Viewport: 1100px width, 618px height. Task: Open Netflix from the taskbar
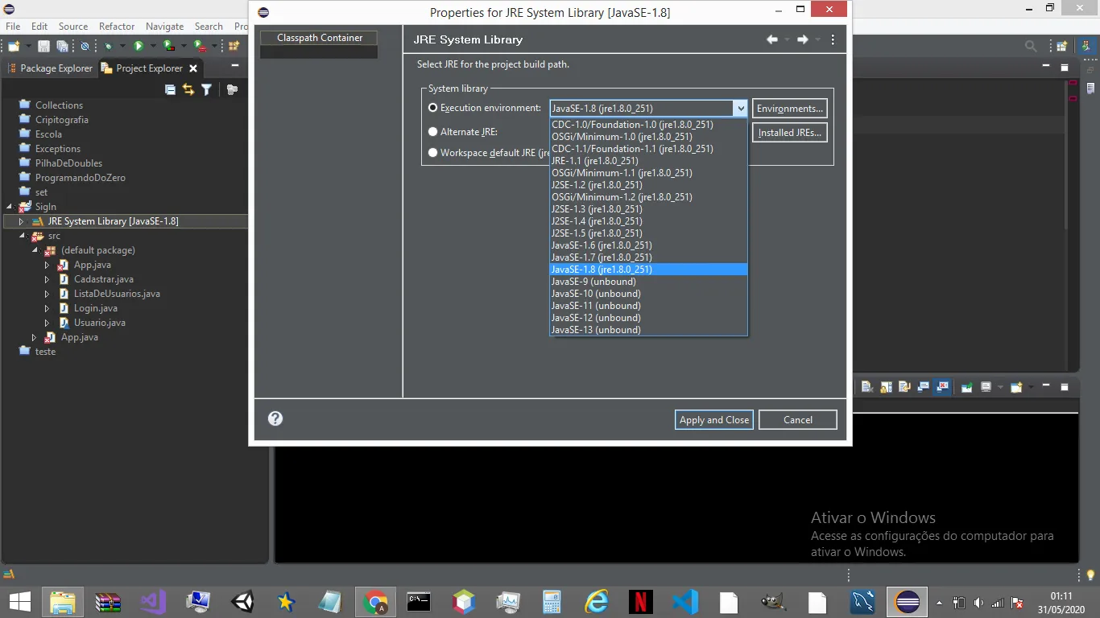(641, 601)
